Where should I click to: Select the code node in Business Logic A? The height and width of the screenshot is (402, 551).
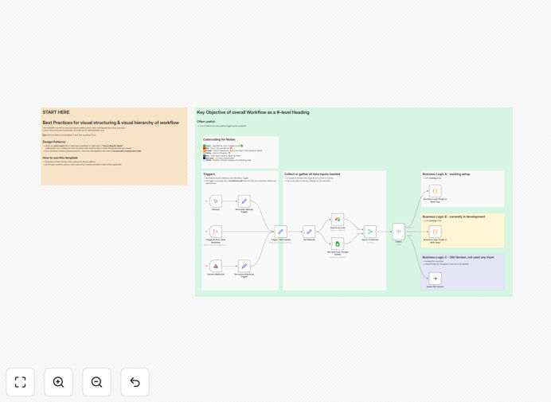[x=435, y=191]
